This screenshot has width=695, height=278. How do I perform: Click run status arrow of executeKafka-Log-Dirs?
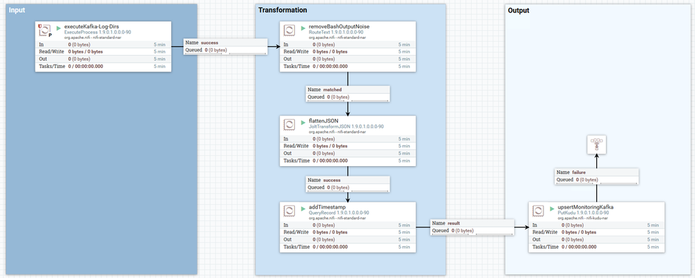point(59,27)
